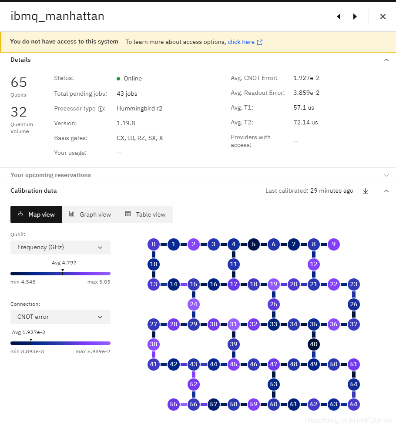Screen dimensions: 396x428
Task: Go to the next system with right arrow
Action: coord(355,17)
